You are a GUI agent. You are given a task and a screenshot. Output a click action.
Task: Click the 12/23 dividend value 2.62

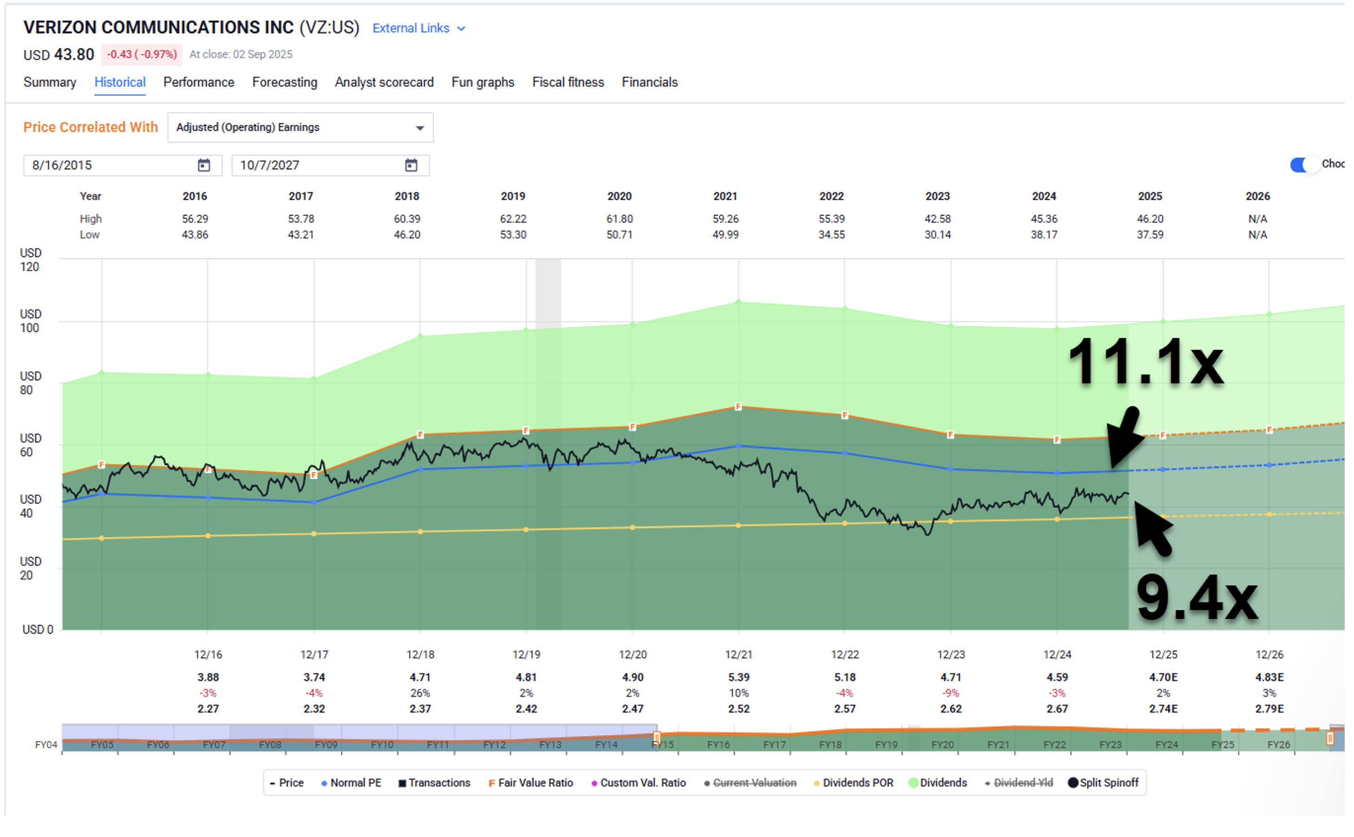click(x=950, y=709)
